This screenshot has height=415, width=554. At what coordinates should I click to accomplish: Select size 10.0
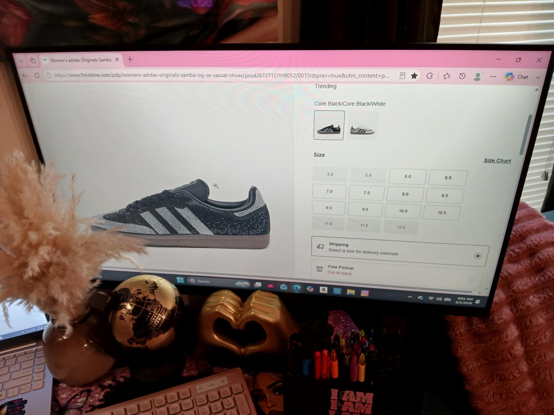coord(403,211)
